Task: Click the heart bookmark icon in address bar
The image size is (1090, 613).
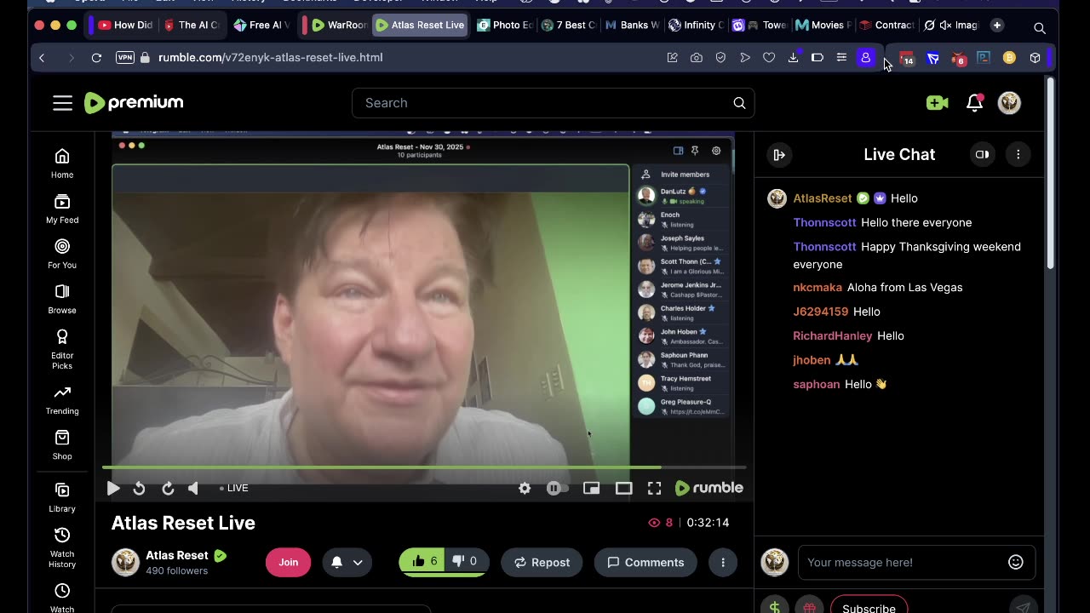Action: [769, 57]
